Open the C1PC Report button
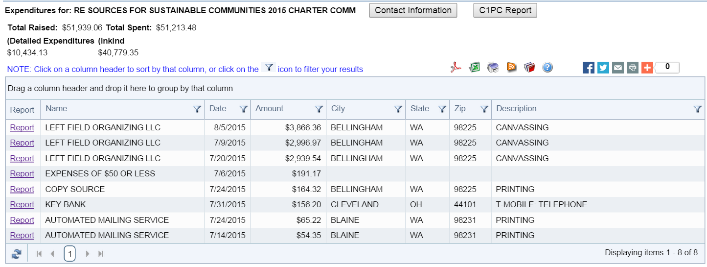The image size is (707, 267). click(x=505, y=10)
